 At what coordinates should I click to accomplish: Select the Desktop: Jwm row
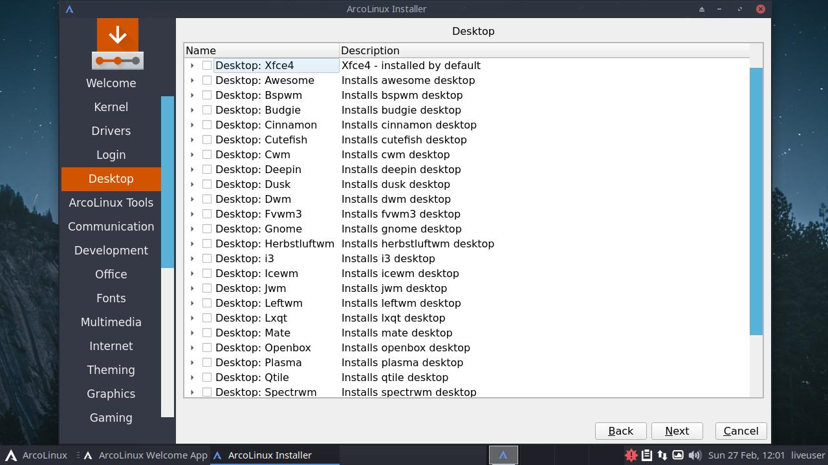point(466,288)
